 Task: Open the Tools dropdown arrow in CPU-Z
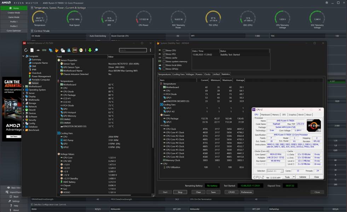[x=293, y=177]
